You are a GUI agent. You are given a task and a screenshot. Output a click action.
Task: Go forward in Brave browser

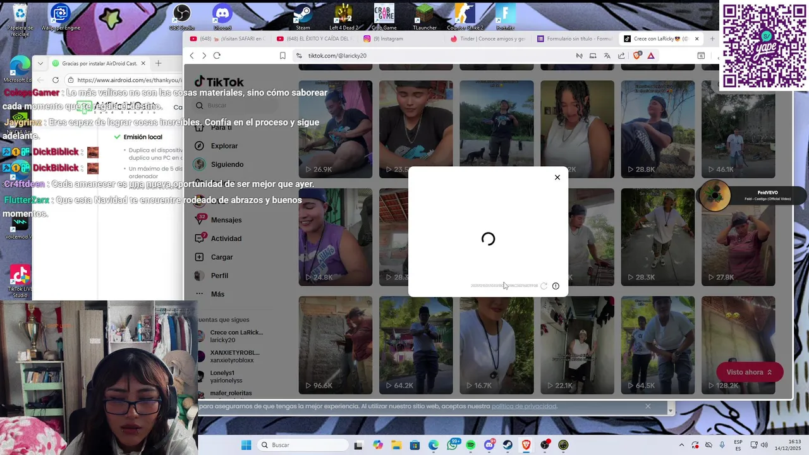pyautogui.click(x=204, y=56)
